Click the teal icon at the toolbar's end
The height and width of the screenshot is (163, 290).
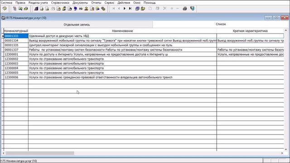192,9
